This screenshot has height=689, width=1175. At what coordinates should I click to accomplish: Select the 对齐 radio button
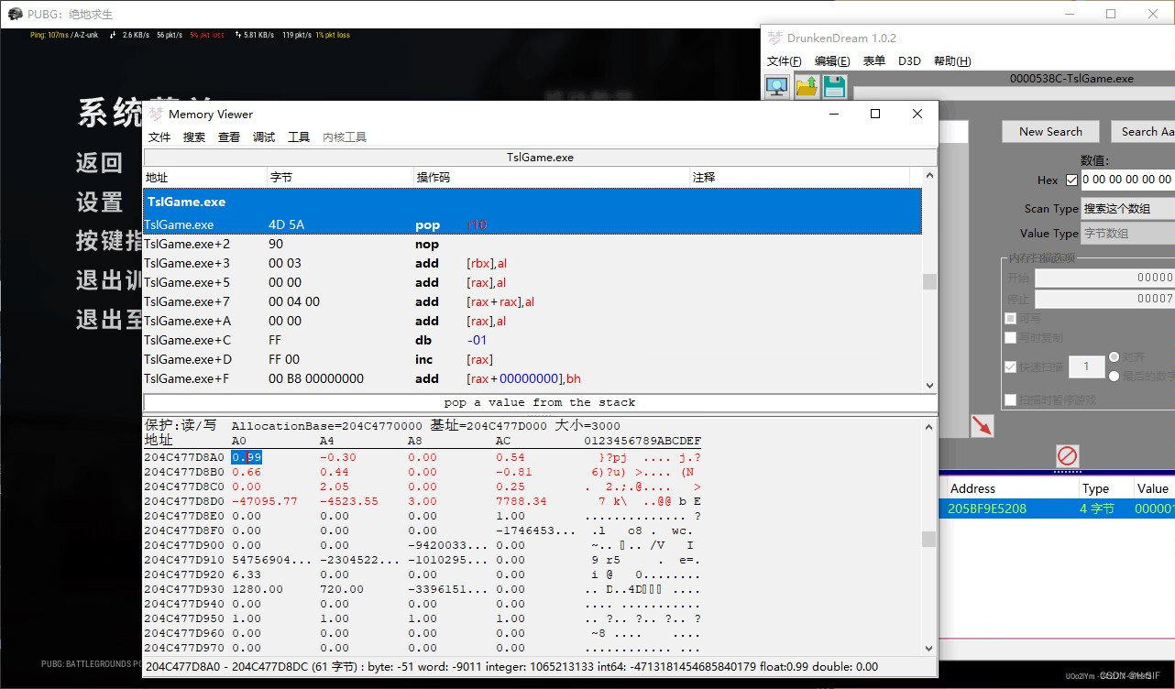(1115, 356)
